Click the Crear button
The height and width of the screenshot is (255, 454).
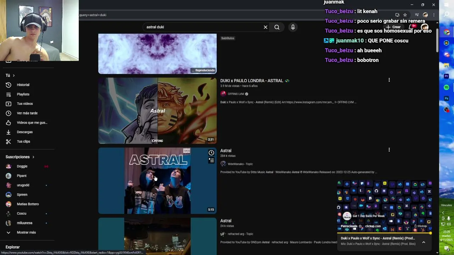394,27
